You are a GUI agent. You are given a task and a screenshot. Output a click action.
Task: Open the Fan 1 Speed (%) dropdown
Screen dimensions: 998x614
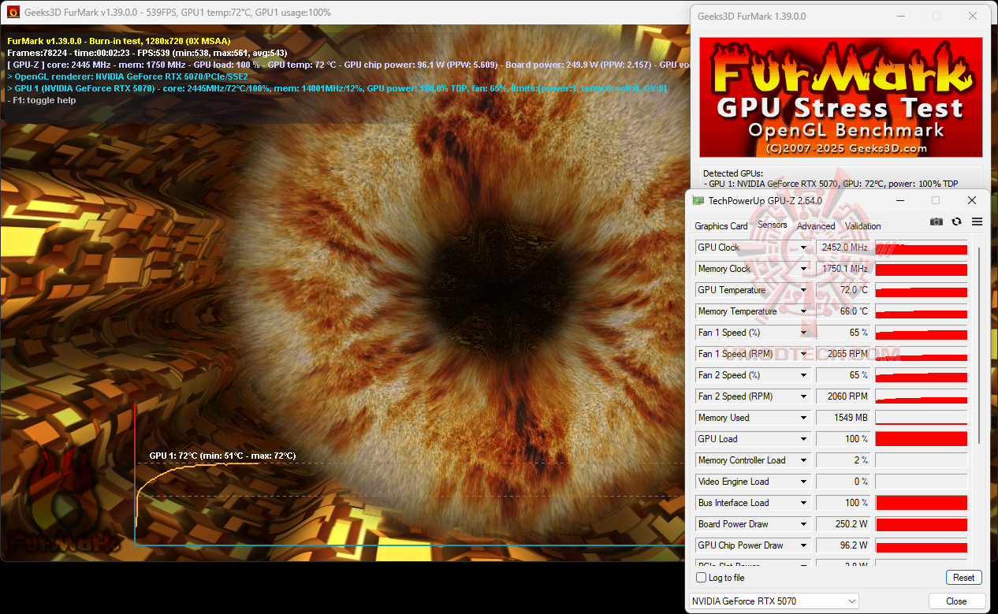click(803, 333)
